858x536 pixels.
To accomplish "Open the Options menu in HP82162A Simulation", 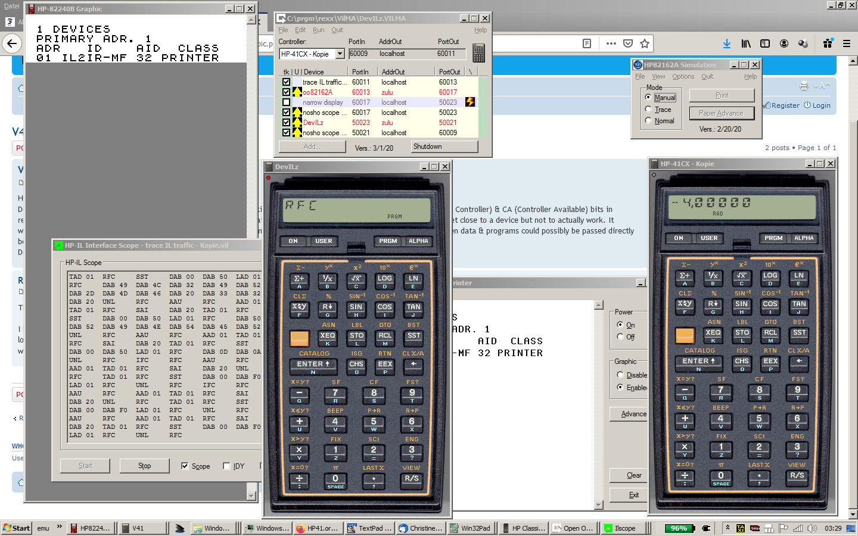I will pos(683,76).
